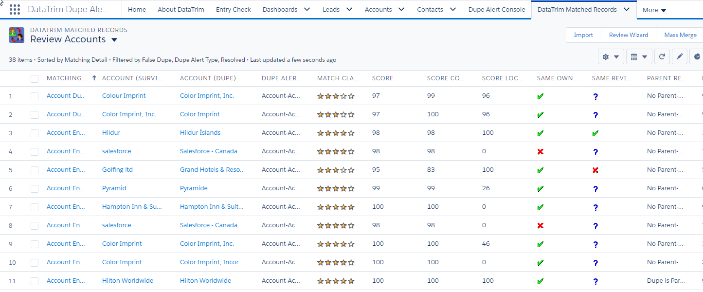Viewport: 703px width, 292px height.
Task: Launch the Review Wizard button
Action: click(x=629, y=35)
